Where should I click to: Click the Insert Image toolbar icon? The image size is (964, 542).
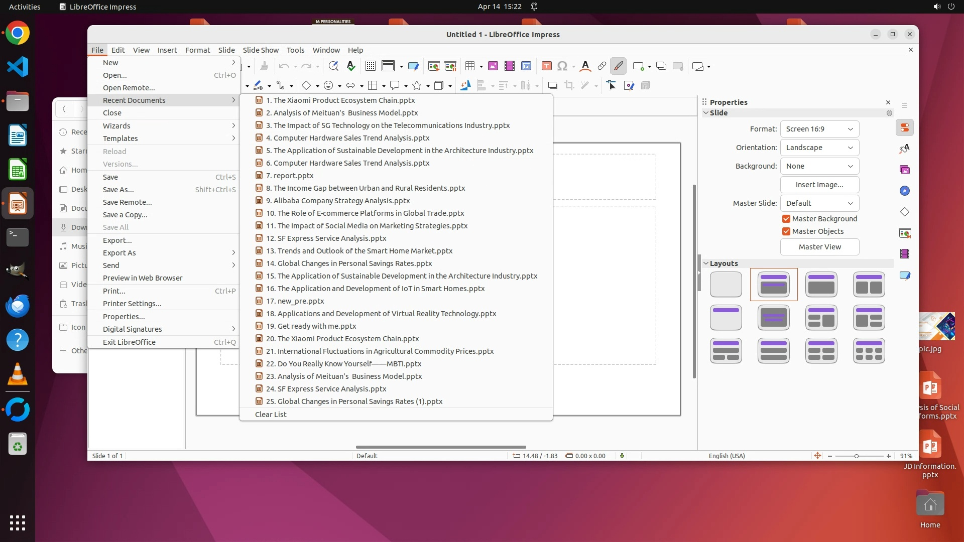point(493,66)
